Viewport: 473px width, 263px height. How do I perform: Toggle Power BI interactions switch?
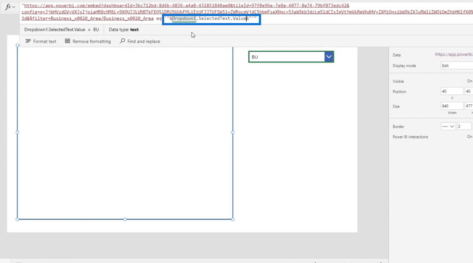click(470, 137)
